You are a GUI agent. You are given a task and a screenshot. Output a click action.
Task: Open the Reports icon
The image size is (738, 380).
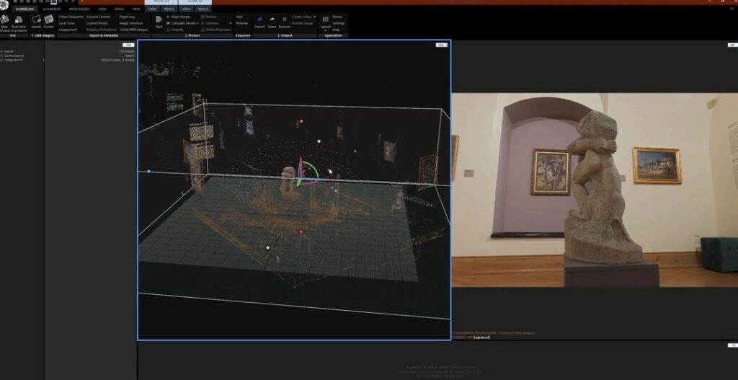pyautogui.click(x=285, y=20)
